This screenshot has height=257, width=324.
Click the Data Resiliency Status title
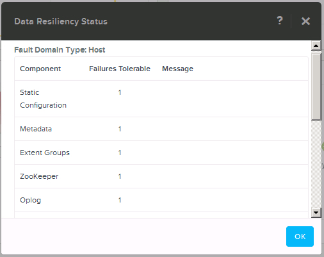pyautogui.click(x=61, y=22)
